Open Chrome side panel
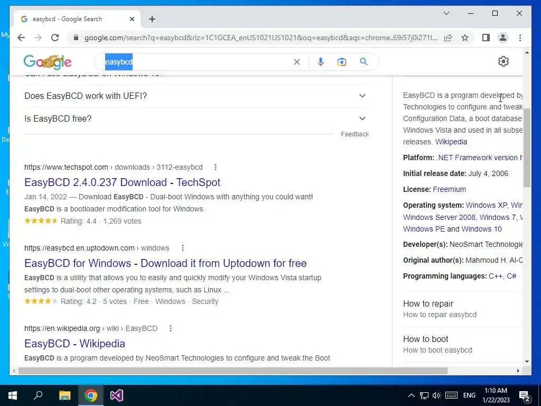 486,38
